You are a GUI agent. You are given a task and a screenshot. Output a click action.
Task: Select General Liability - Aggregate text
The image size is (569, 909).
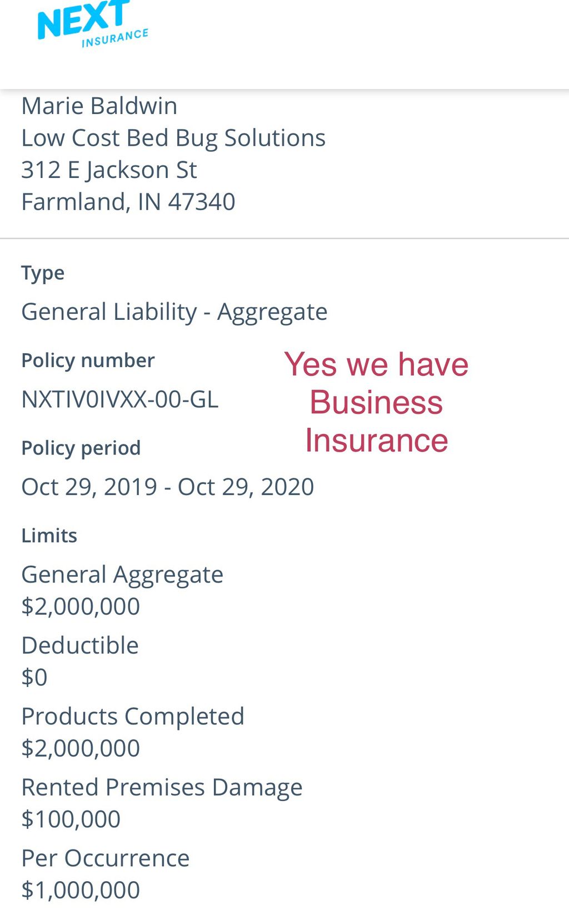coord(174,312)
